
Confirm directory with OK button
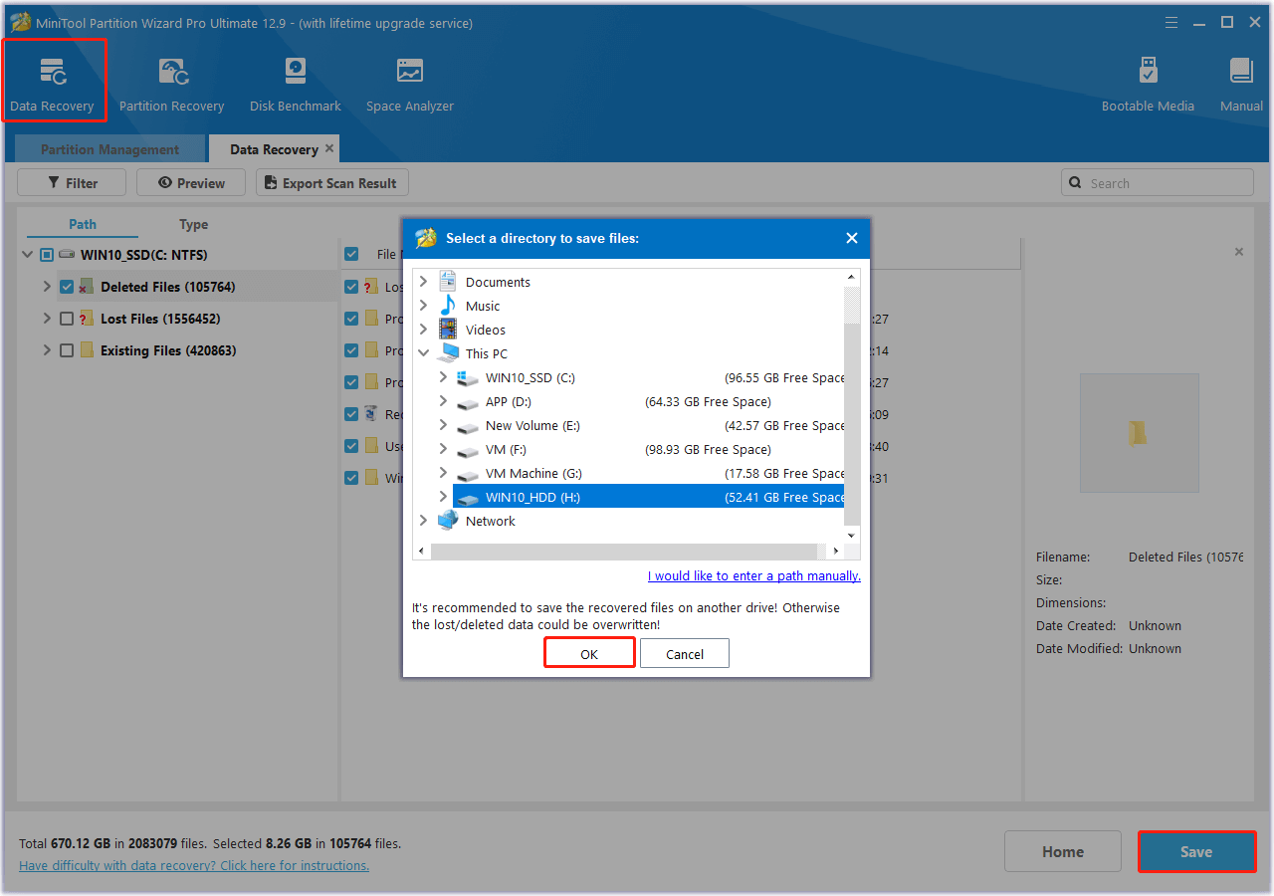point(589,654)
